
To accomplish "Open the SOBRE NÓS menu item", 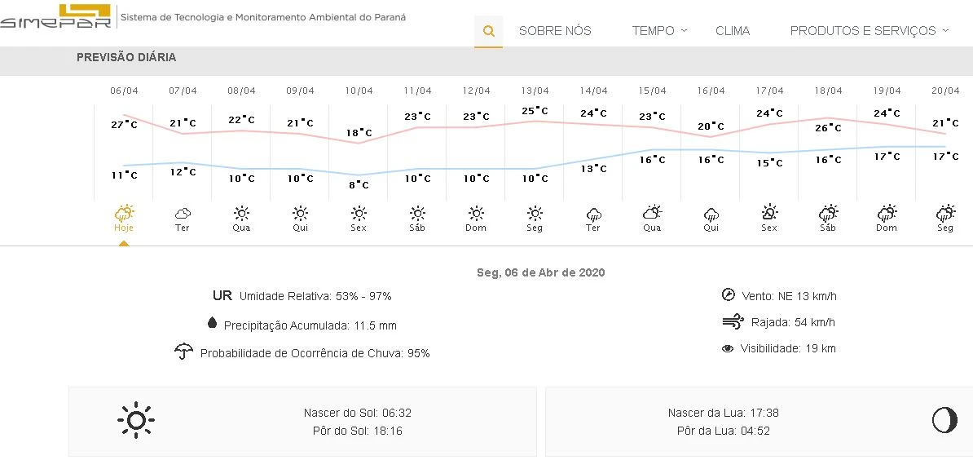I will 555,31.
